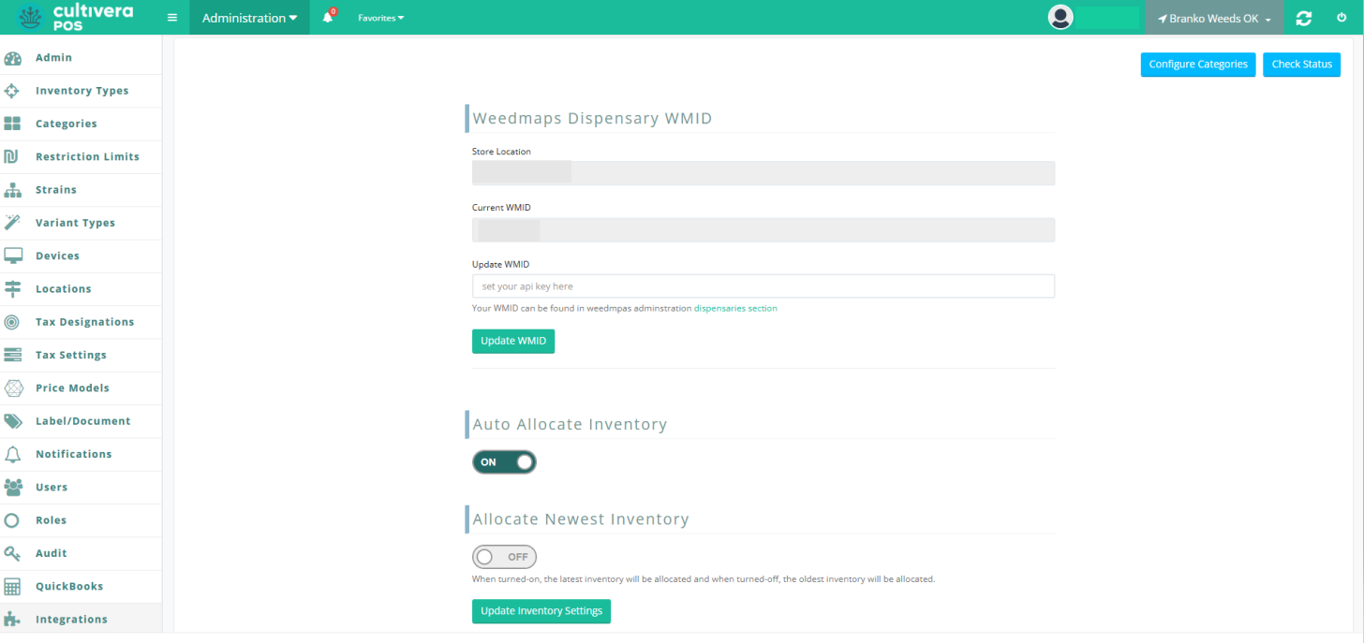Click the Inventory Types sidebar icon
Image resolution: width=1364 pixels, height=643 pixels.
point(12,91)
